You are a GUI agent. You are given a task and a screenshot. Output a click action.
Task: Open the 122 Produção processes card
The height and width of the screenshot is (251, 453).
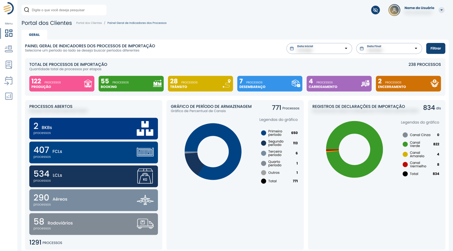point(62,84)
